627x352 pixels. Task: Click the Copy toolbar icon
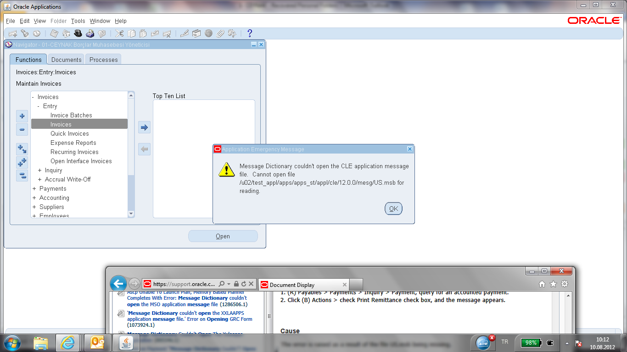point(131,33)
